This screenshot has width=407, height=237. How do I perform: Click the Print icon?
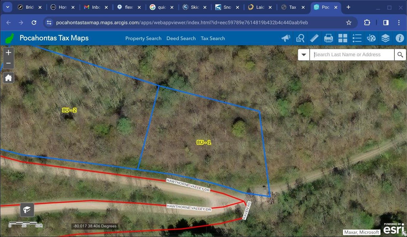pos(328,38)
